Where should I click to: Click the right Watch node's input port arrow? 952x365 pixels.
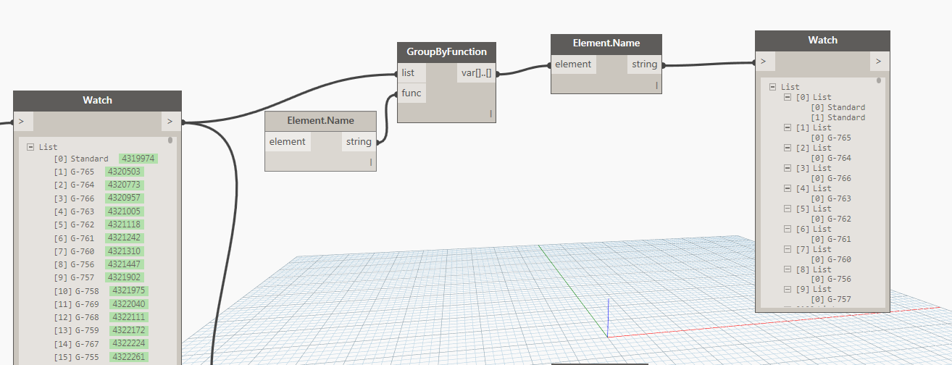pyautogui.click(x=764, y=61)
